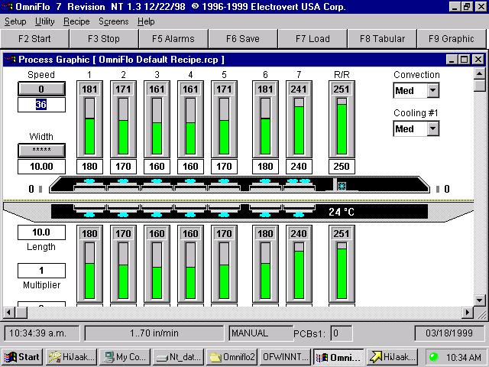Open the Screens menu

point(114,21)
